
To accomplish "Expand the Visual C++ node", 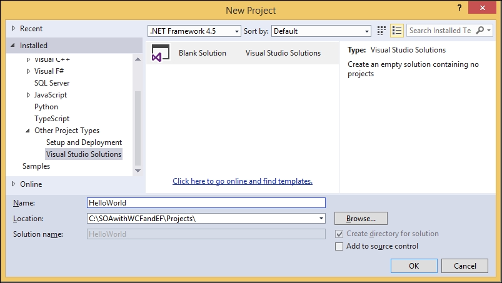I will (x=28, y=59).
